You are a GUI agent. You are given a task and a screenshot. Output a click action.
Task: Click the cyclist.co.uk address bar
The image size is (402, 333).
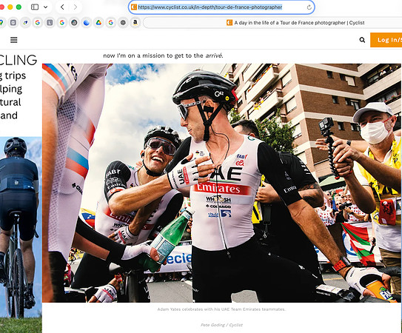[221, 7]
